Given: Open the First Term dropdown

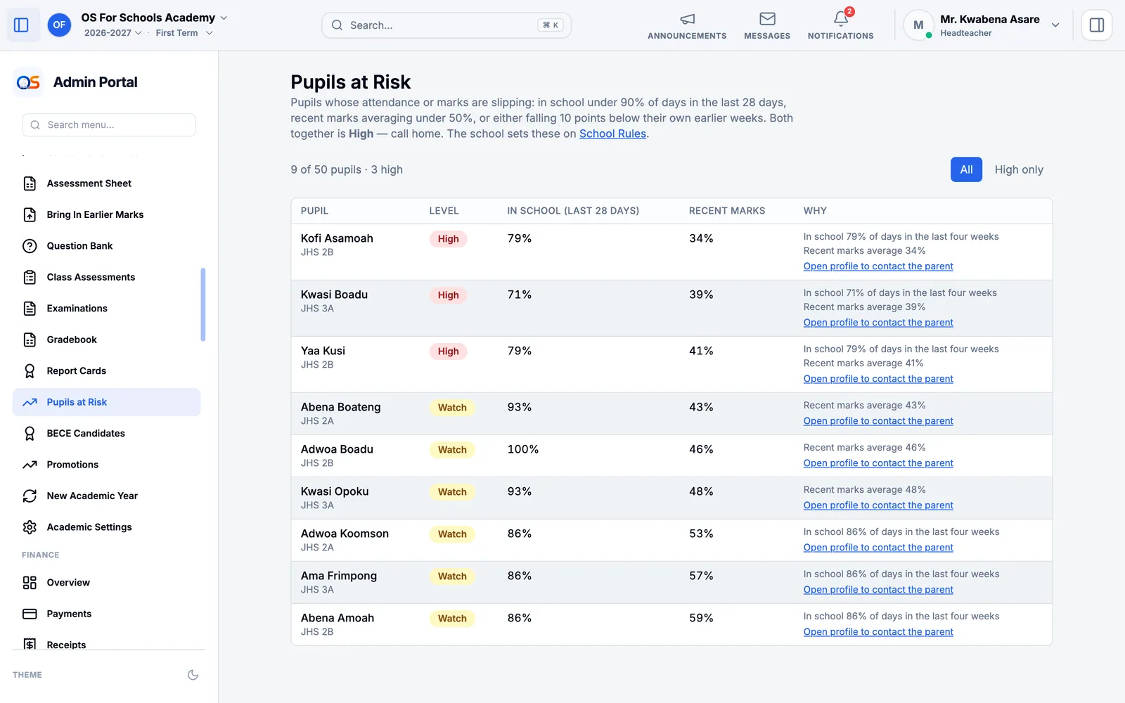Looking at the screenshot, I should [x=184, y=33].
